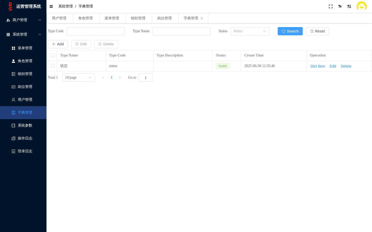Screen dimensions: 372x232
Task: Click 系统管理 breadcrumb
Action: pyautogui.click(x=66, y=6)
